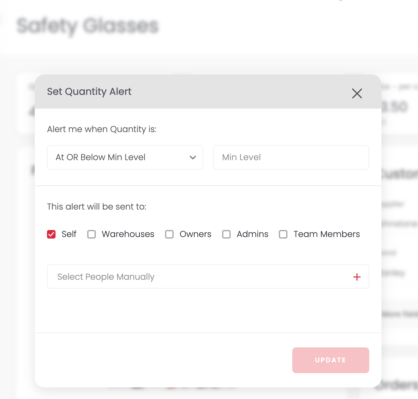
Task: Open the Select People Manually field
Action: [208, 276]
